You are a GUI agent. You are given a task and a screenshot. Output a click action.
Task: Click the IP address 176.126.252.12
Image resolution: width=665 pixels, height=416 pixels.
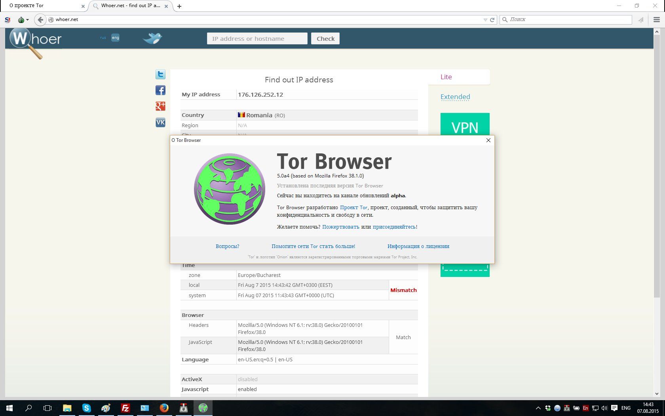[260, 95]
